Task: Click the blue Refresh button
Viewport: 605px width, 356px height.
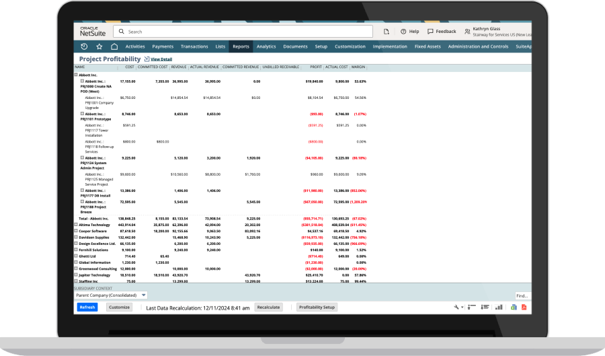Action: [87, 307]
